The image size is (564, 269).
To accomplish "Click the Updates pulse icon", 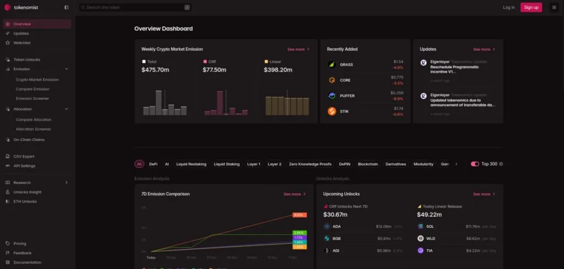I will 8,33.
